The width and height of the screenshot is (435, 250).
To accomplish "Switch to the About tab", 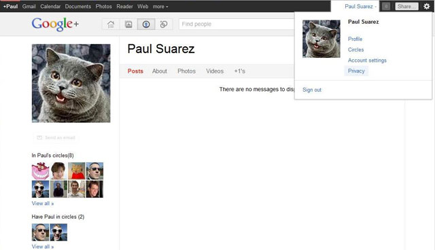I will [160, 71].
